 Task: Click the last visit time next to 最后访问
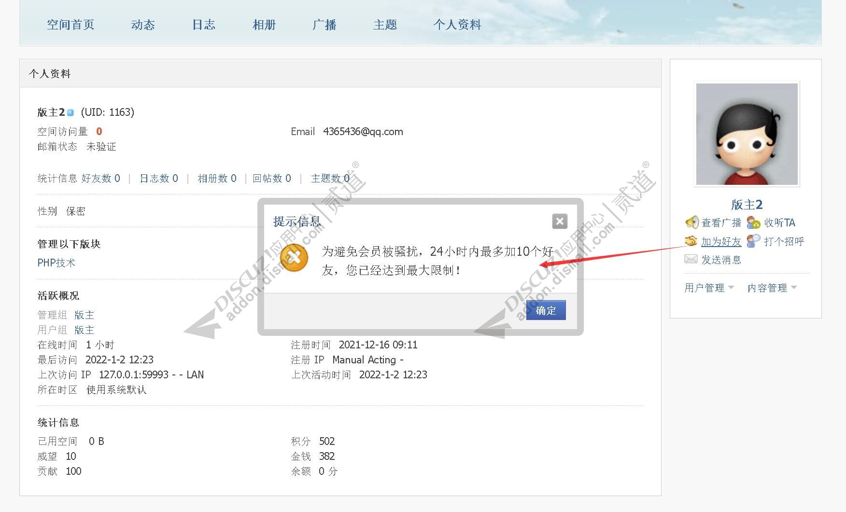click(x=119, y=360)
